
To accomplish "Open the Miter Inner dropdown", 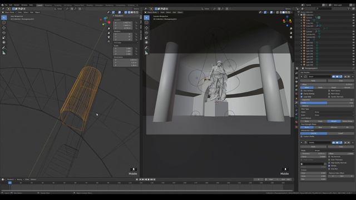I will tap(333, 115).
